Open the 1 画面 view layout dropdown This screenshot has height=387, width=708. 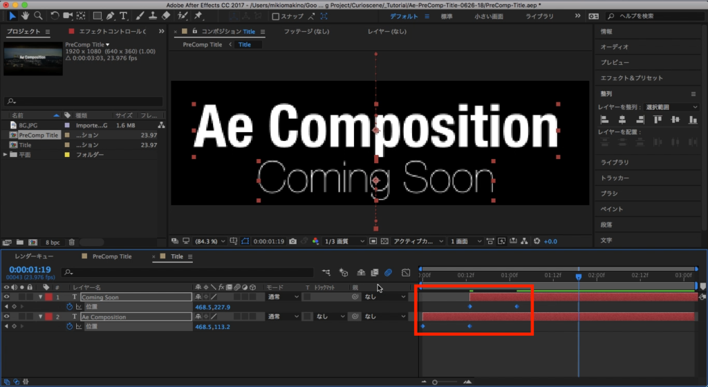(x=466, y=241)
